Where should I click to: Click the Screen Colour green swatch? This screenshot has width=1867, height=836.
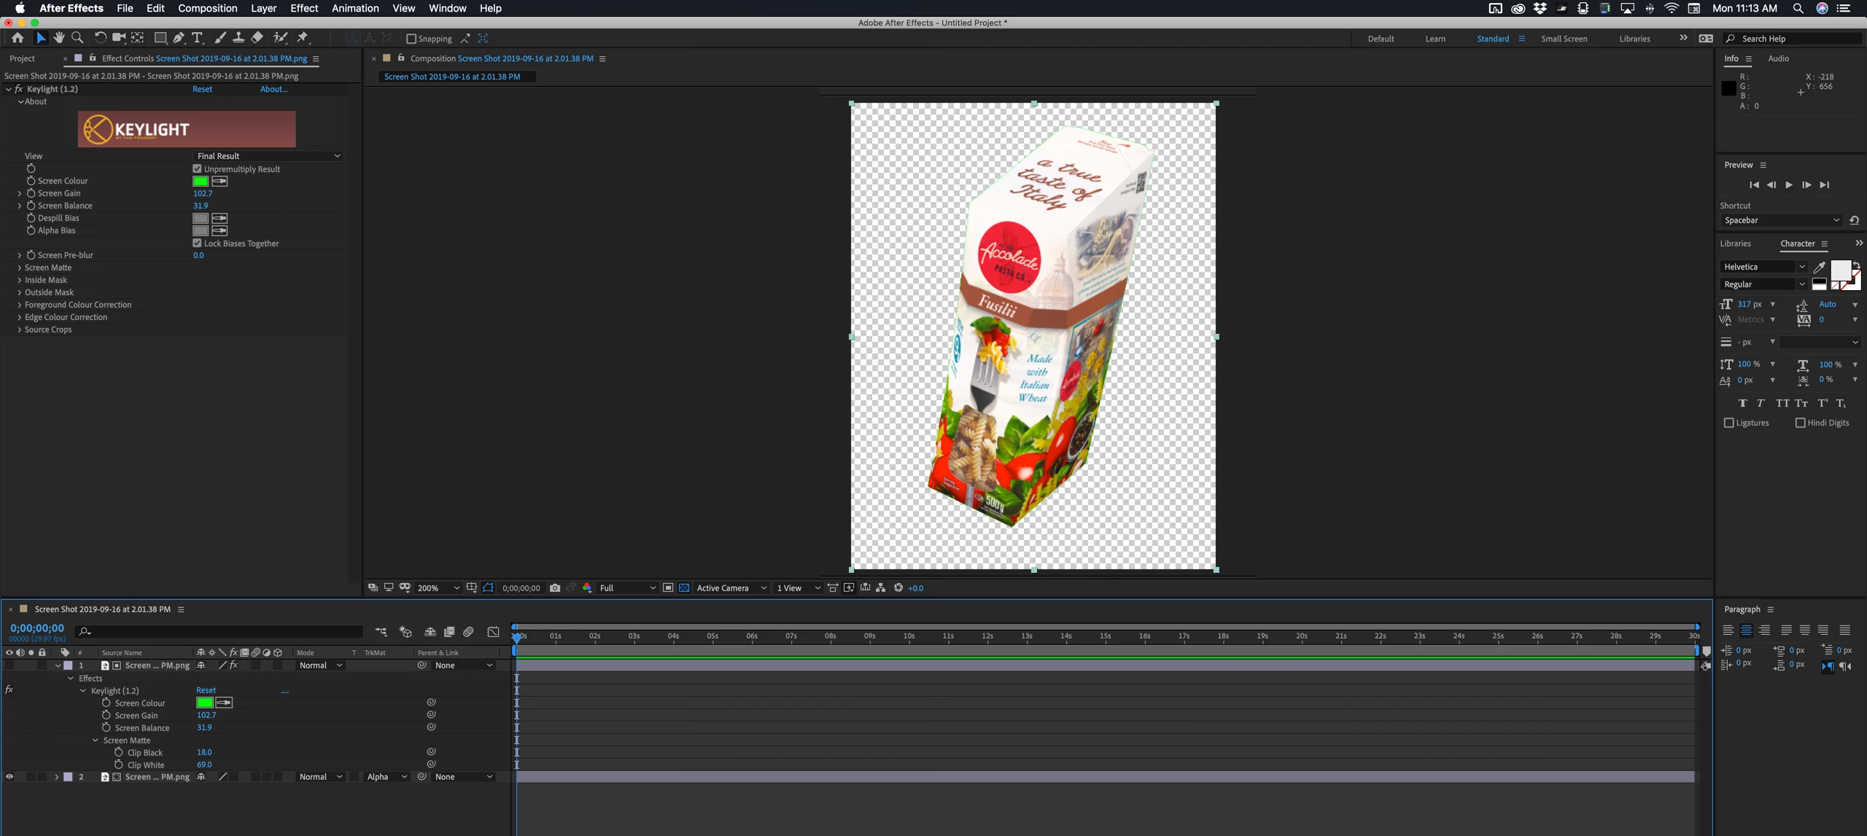click(x=201, y=181)
